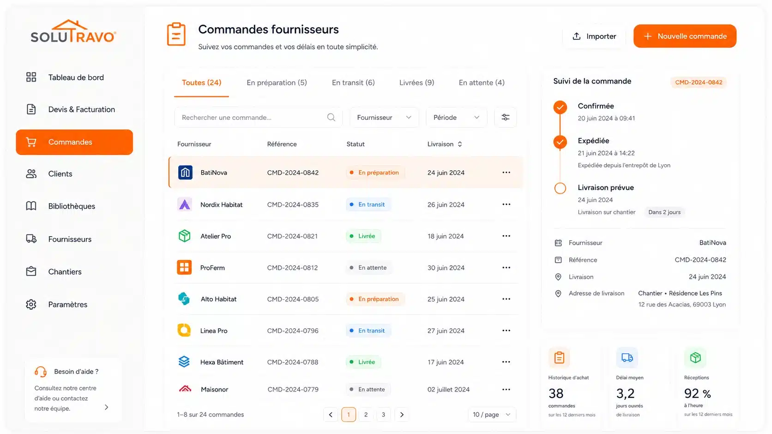Open the three-dot menu for BatiNova
The image size is (772, 434).
click(506, 172)
